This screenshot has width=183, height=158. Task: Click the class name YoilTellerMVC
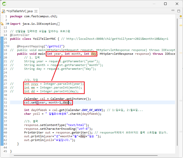[44, 39]
